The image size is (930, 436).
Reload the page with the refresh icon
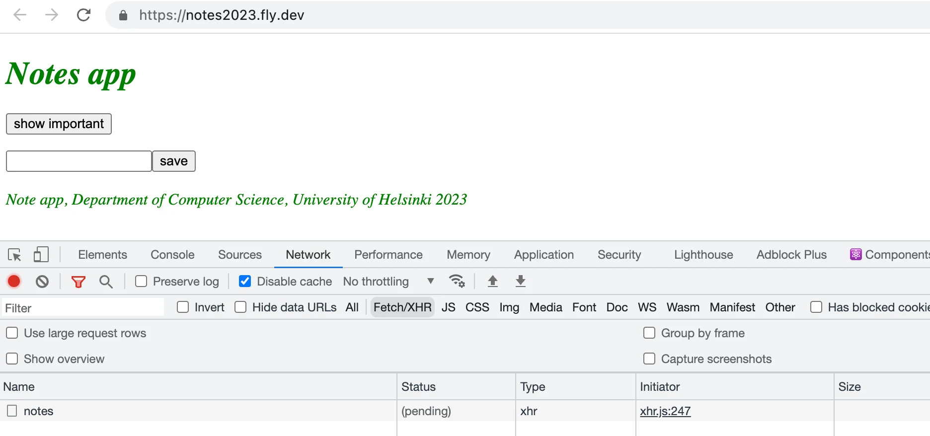coord(84,15)
